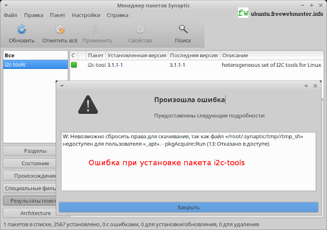Click the Произошла ошибка heading text

coord(190,100)
